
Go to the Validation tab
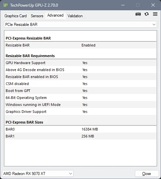75,16
